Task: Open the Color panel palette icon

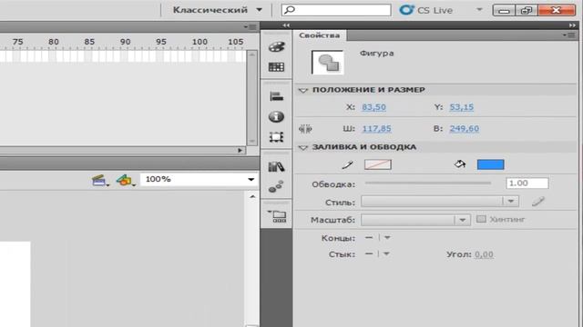Action: pos(276,47)
